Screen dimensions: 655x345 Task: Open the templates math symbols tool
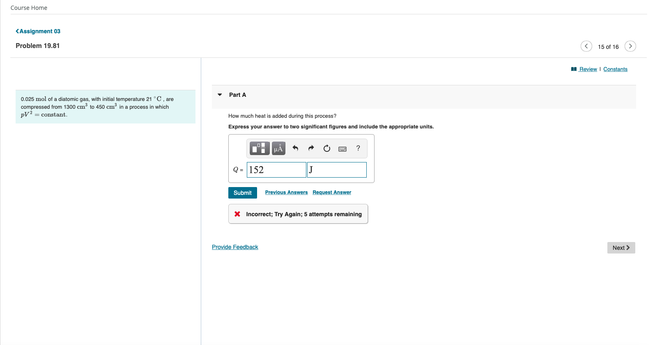[260, 148]
